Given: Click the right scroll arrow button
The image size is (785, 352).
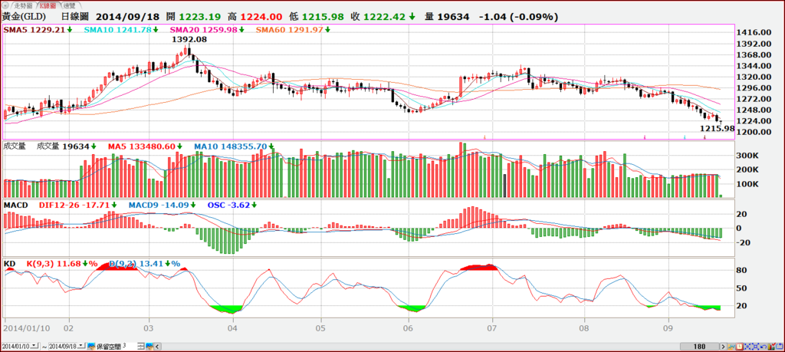Looking at the screenshot, I should 724,347.
